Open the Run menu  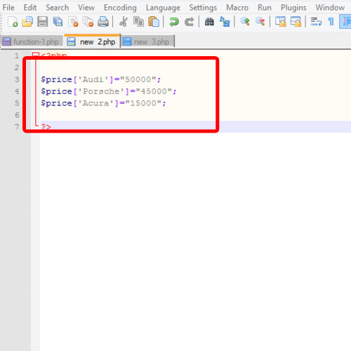[265, 8]
